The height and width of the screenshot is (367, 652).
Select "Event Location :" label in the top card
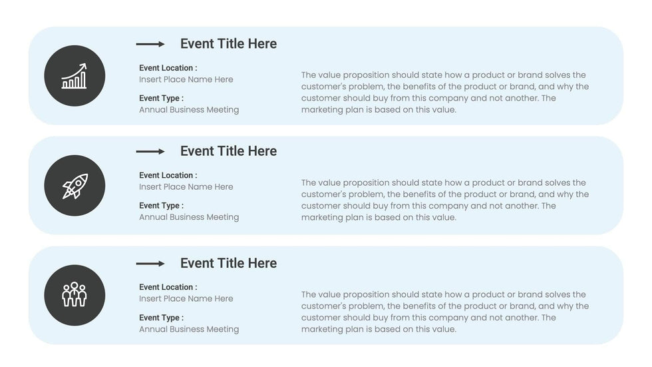[168, 68]
